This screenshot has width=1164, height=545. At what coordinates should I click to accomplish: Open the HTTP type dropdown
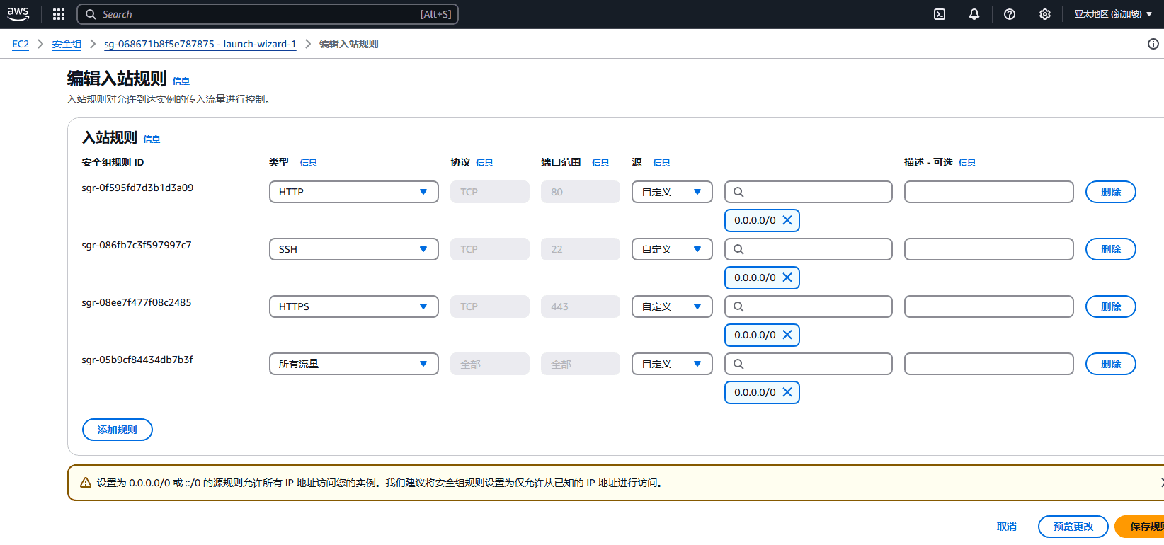[354, 192]
